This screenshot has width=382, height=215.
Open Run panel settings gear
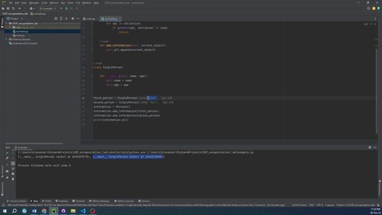coord(370,148)
